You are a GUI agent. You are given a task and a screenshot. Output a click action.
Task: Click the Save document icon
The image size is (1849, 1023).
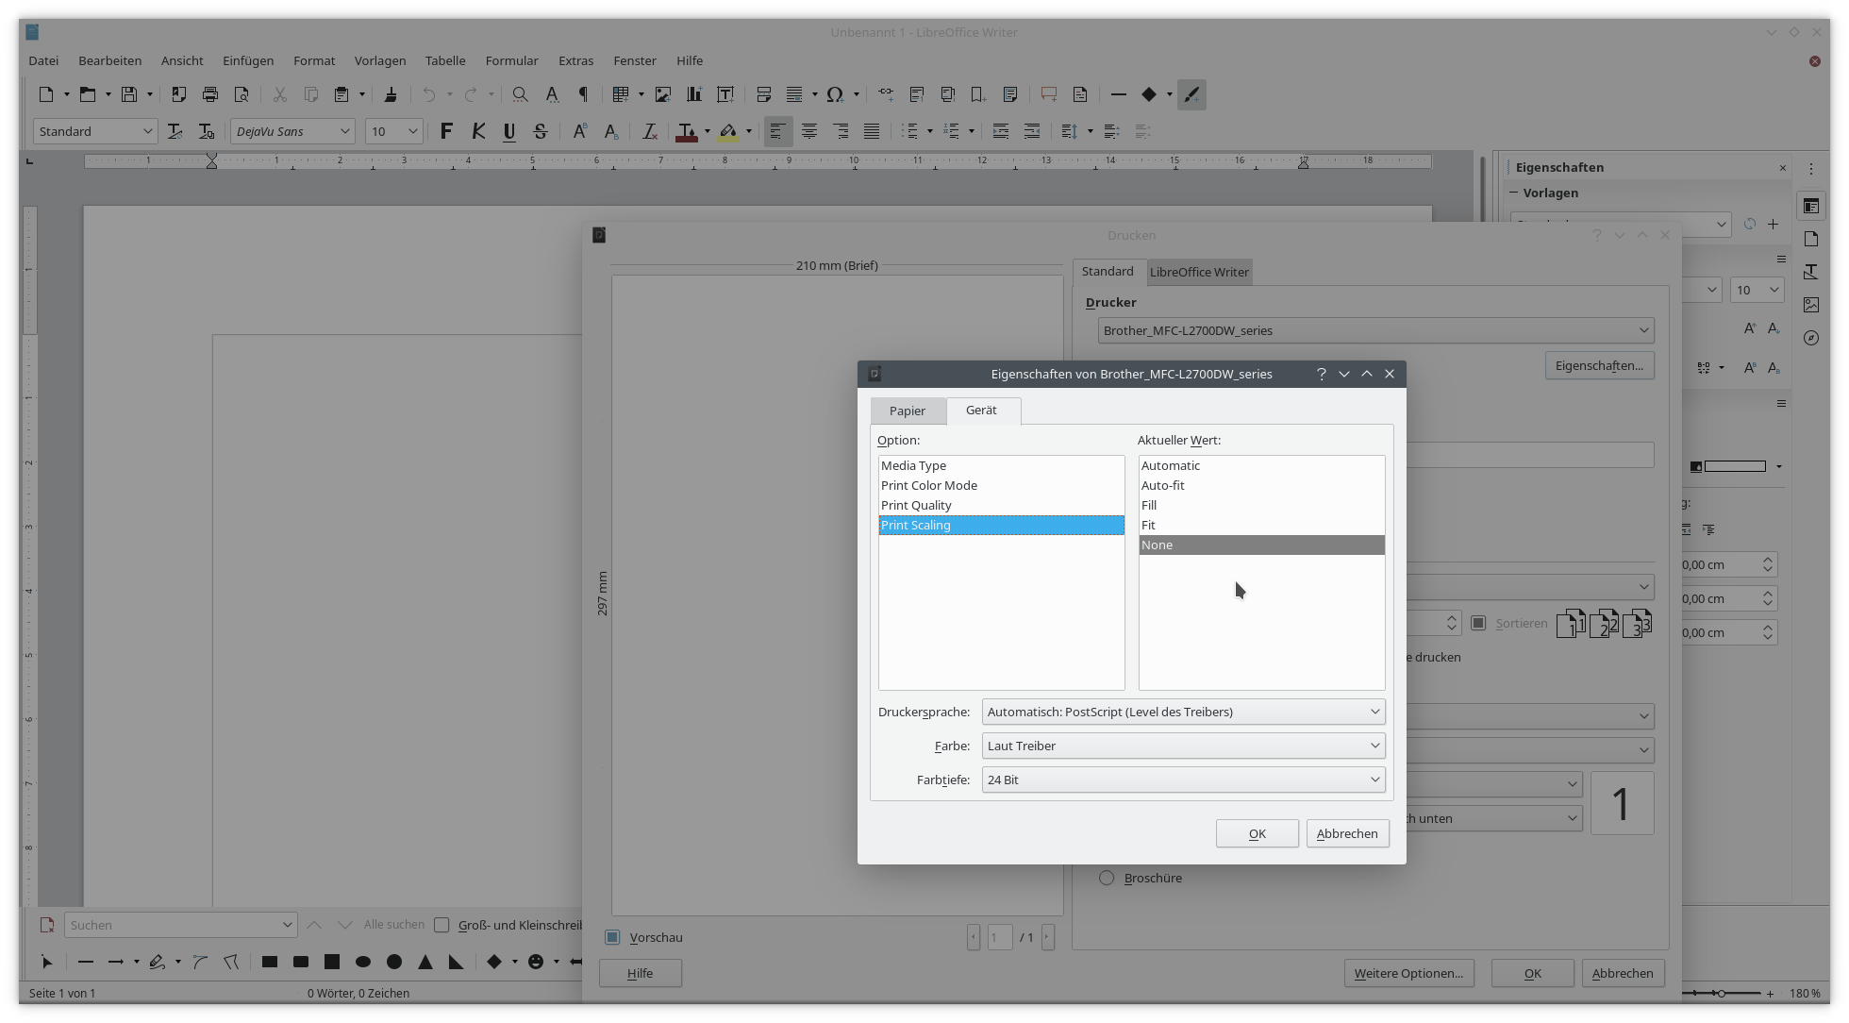click(129, 94)
